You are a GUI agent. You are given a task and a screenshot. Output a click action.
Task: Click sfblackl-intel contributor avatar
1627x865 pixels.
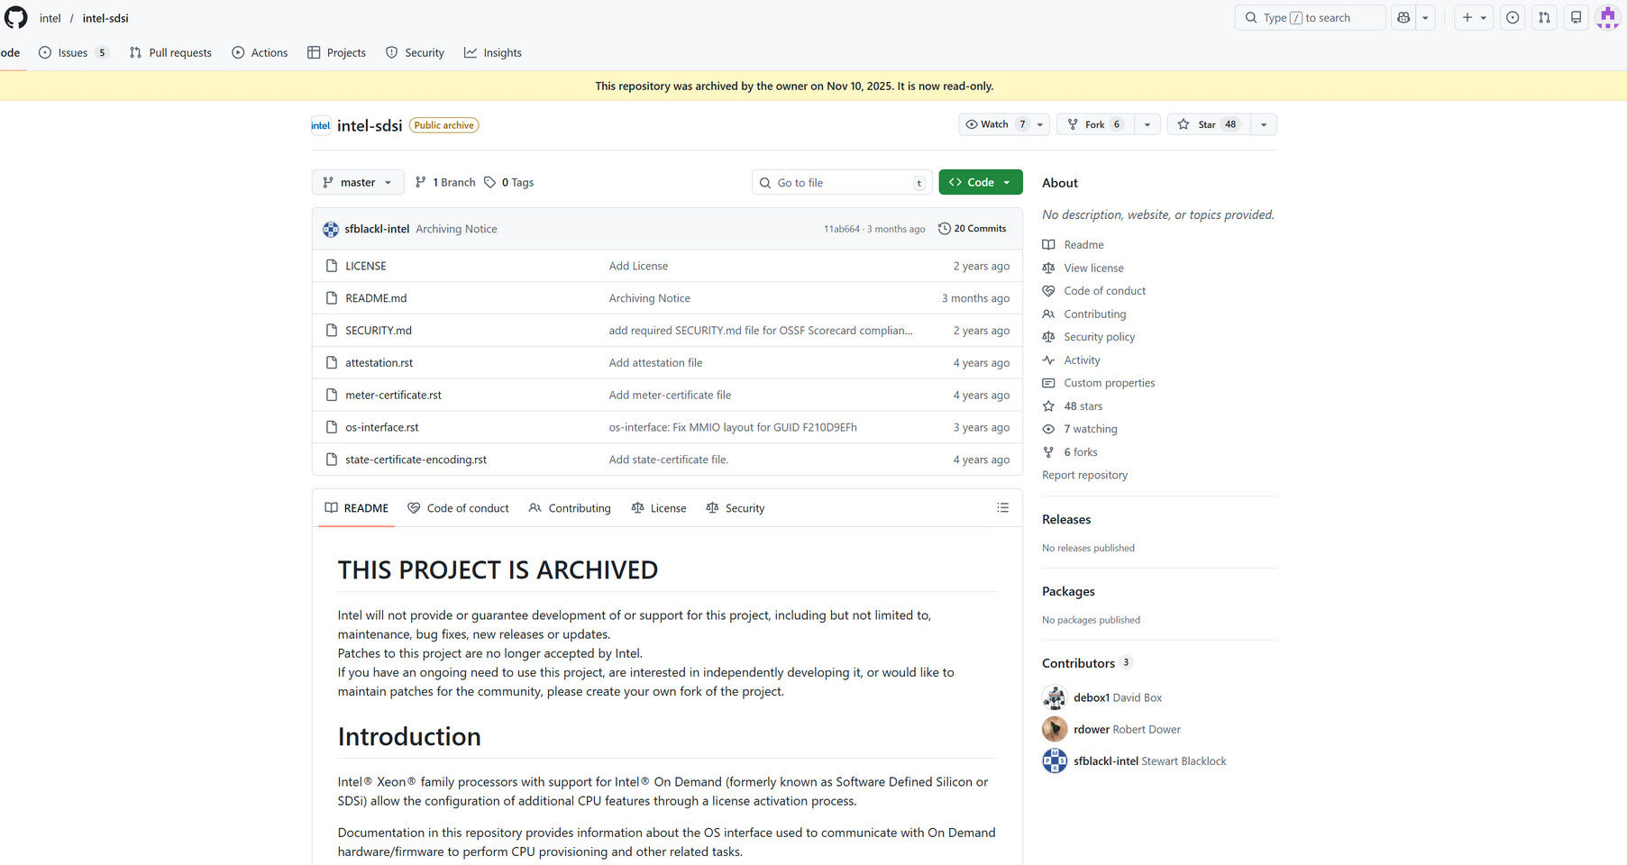1055,761
